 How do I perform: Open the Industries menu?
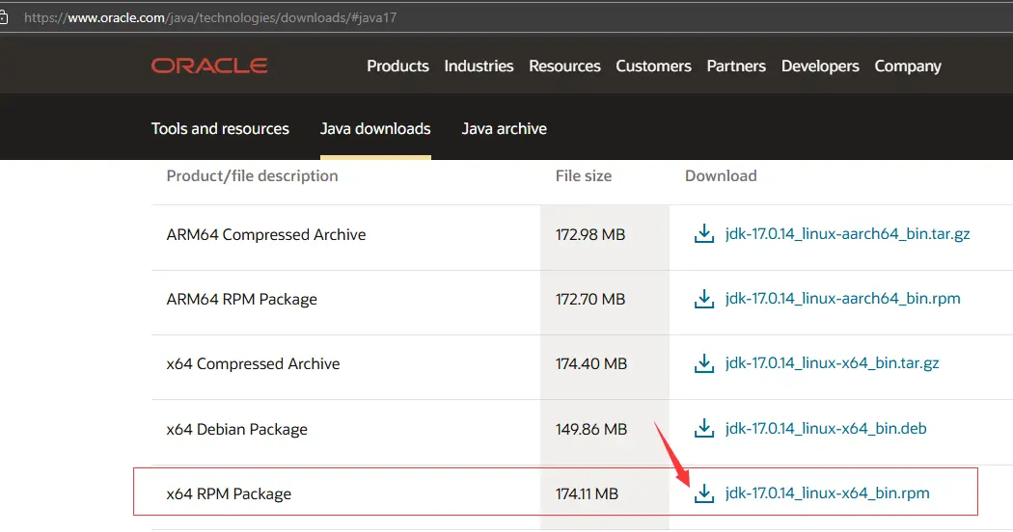pos(479,66)
